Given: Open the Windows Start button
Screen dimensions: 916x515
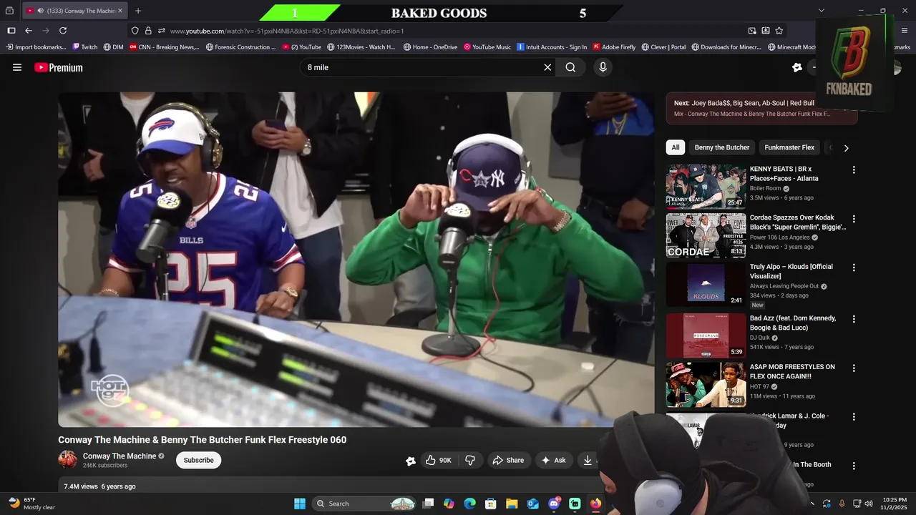Looking at the screenshot, I should tap(299, 504).
